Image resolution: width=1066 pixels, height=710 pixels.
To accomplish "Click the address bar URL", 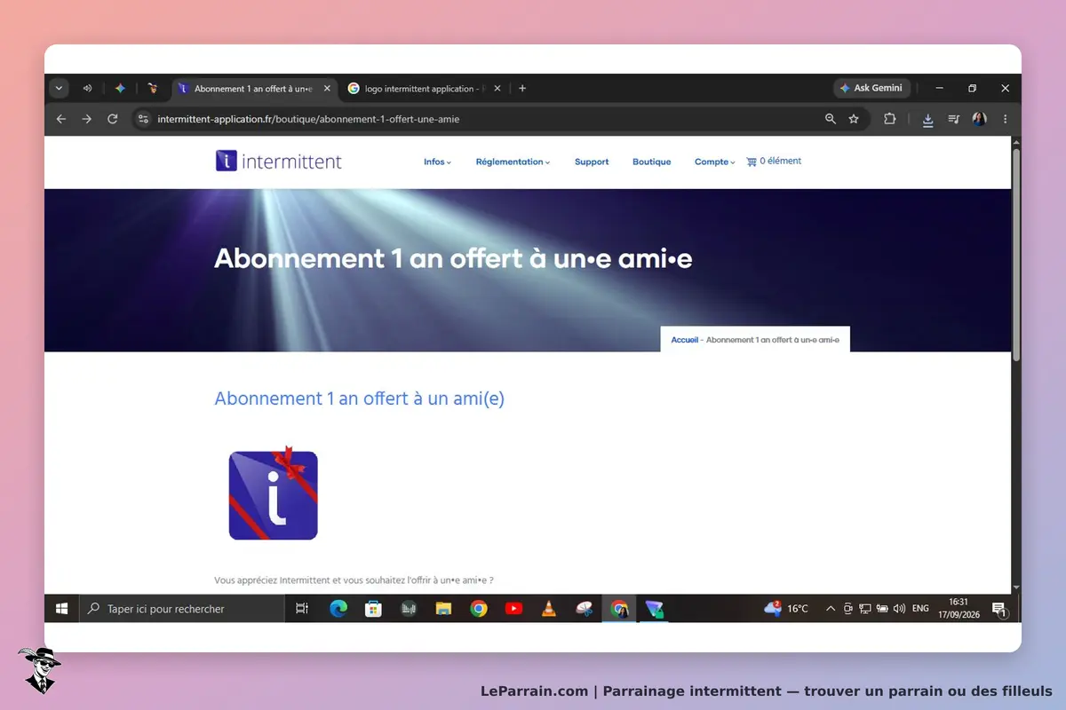I will coord(308,119).
